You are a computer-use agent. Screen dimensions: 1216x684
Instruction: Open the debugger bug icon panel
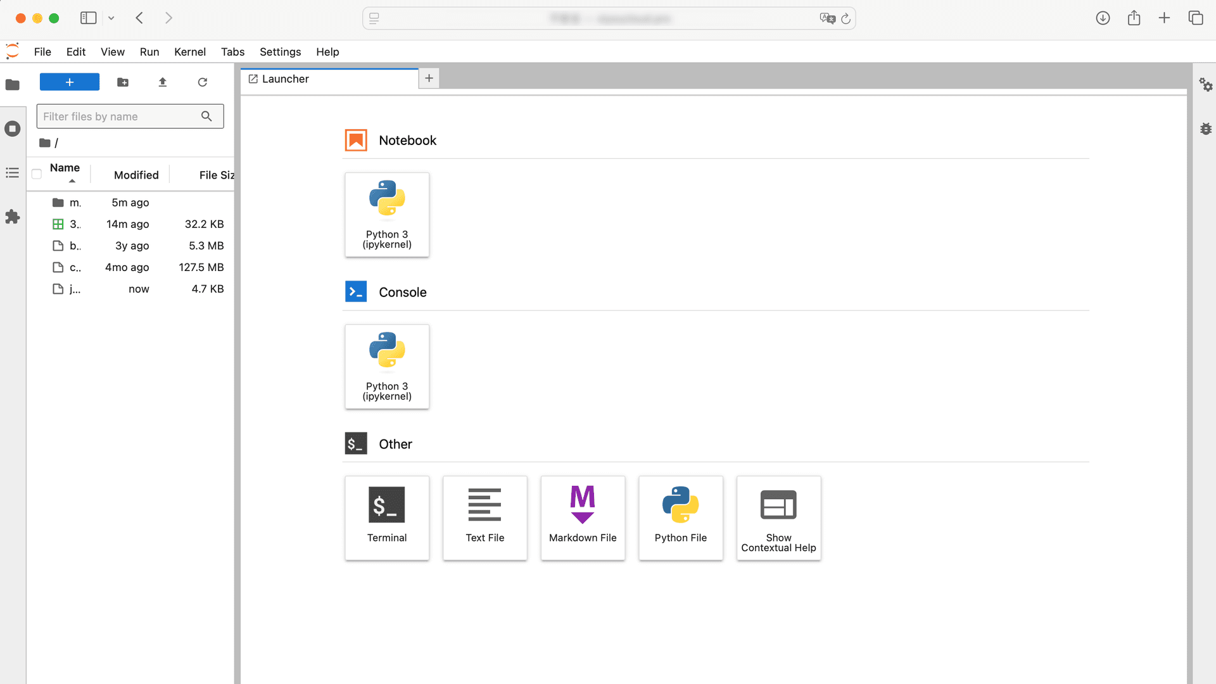1205,129
